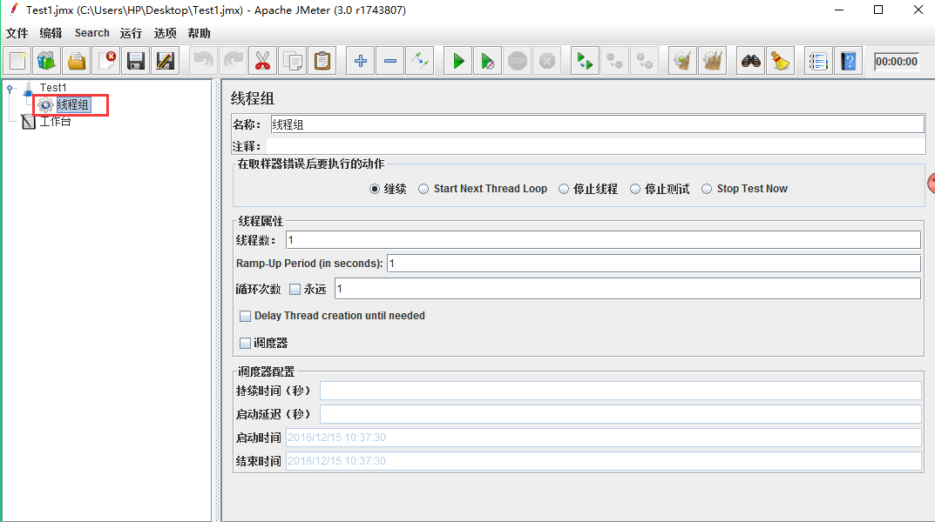Image resolution: width=935 pixels, height=522 pixels.
Task: Open the 文件 menu
Action: (x=17, y=33)
